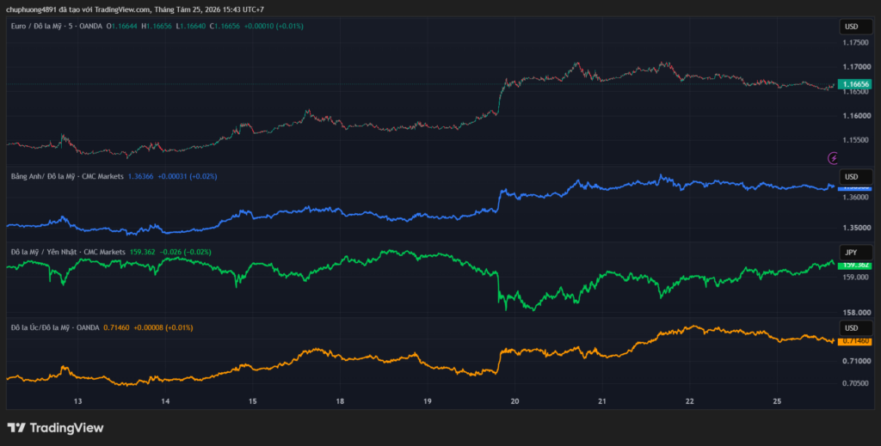This screenshot has width=881, height=446.
Task: Click the 1.36000 price scale label
Action: click(856, 198)
